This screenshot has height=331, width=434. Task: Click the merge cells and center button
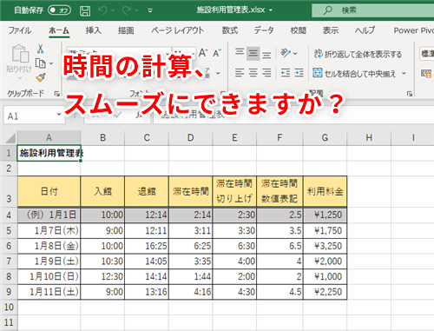click(353, 73)
